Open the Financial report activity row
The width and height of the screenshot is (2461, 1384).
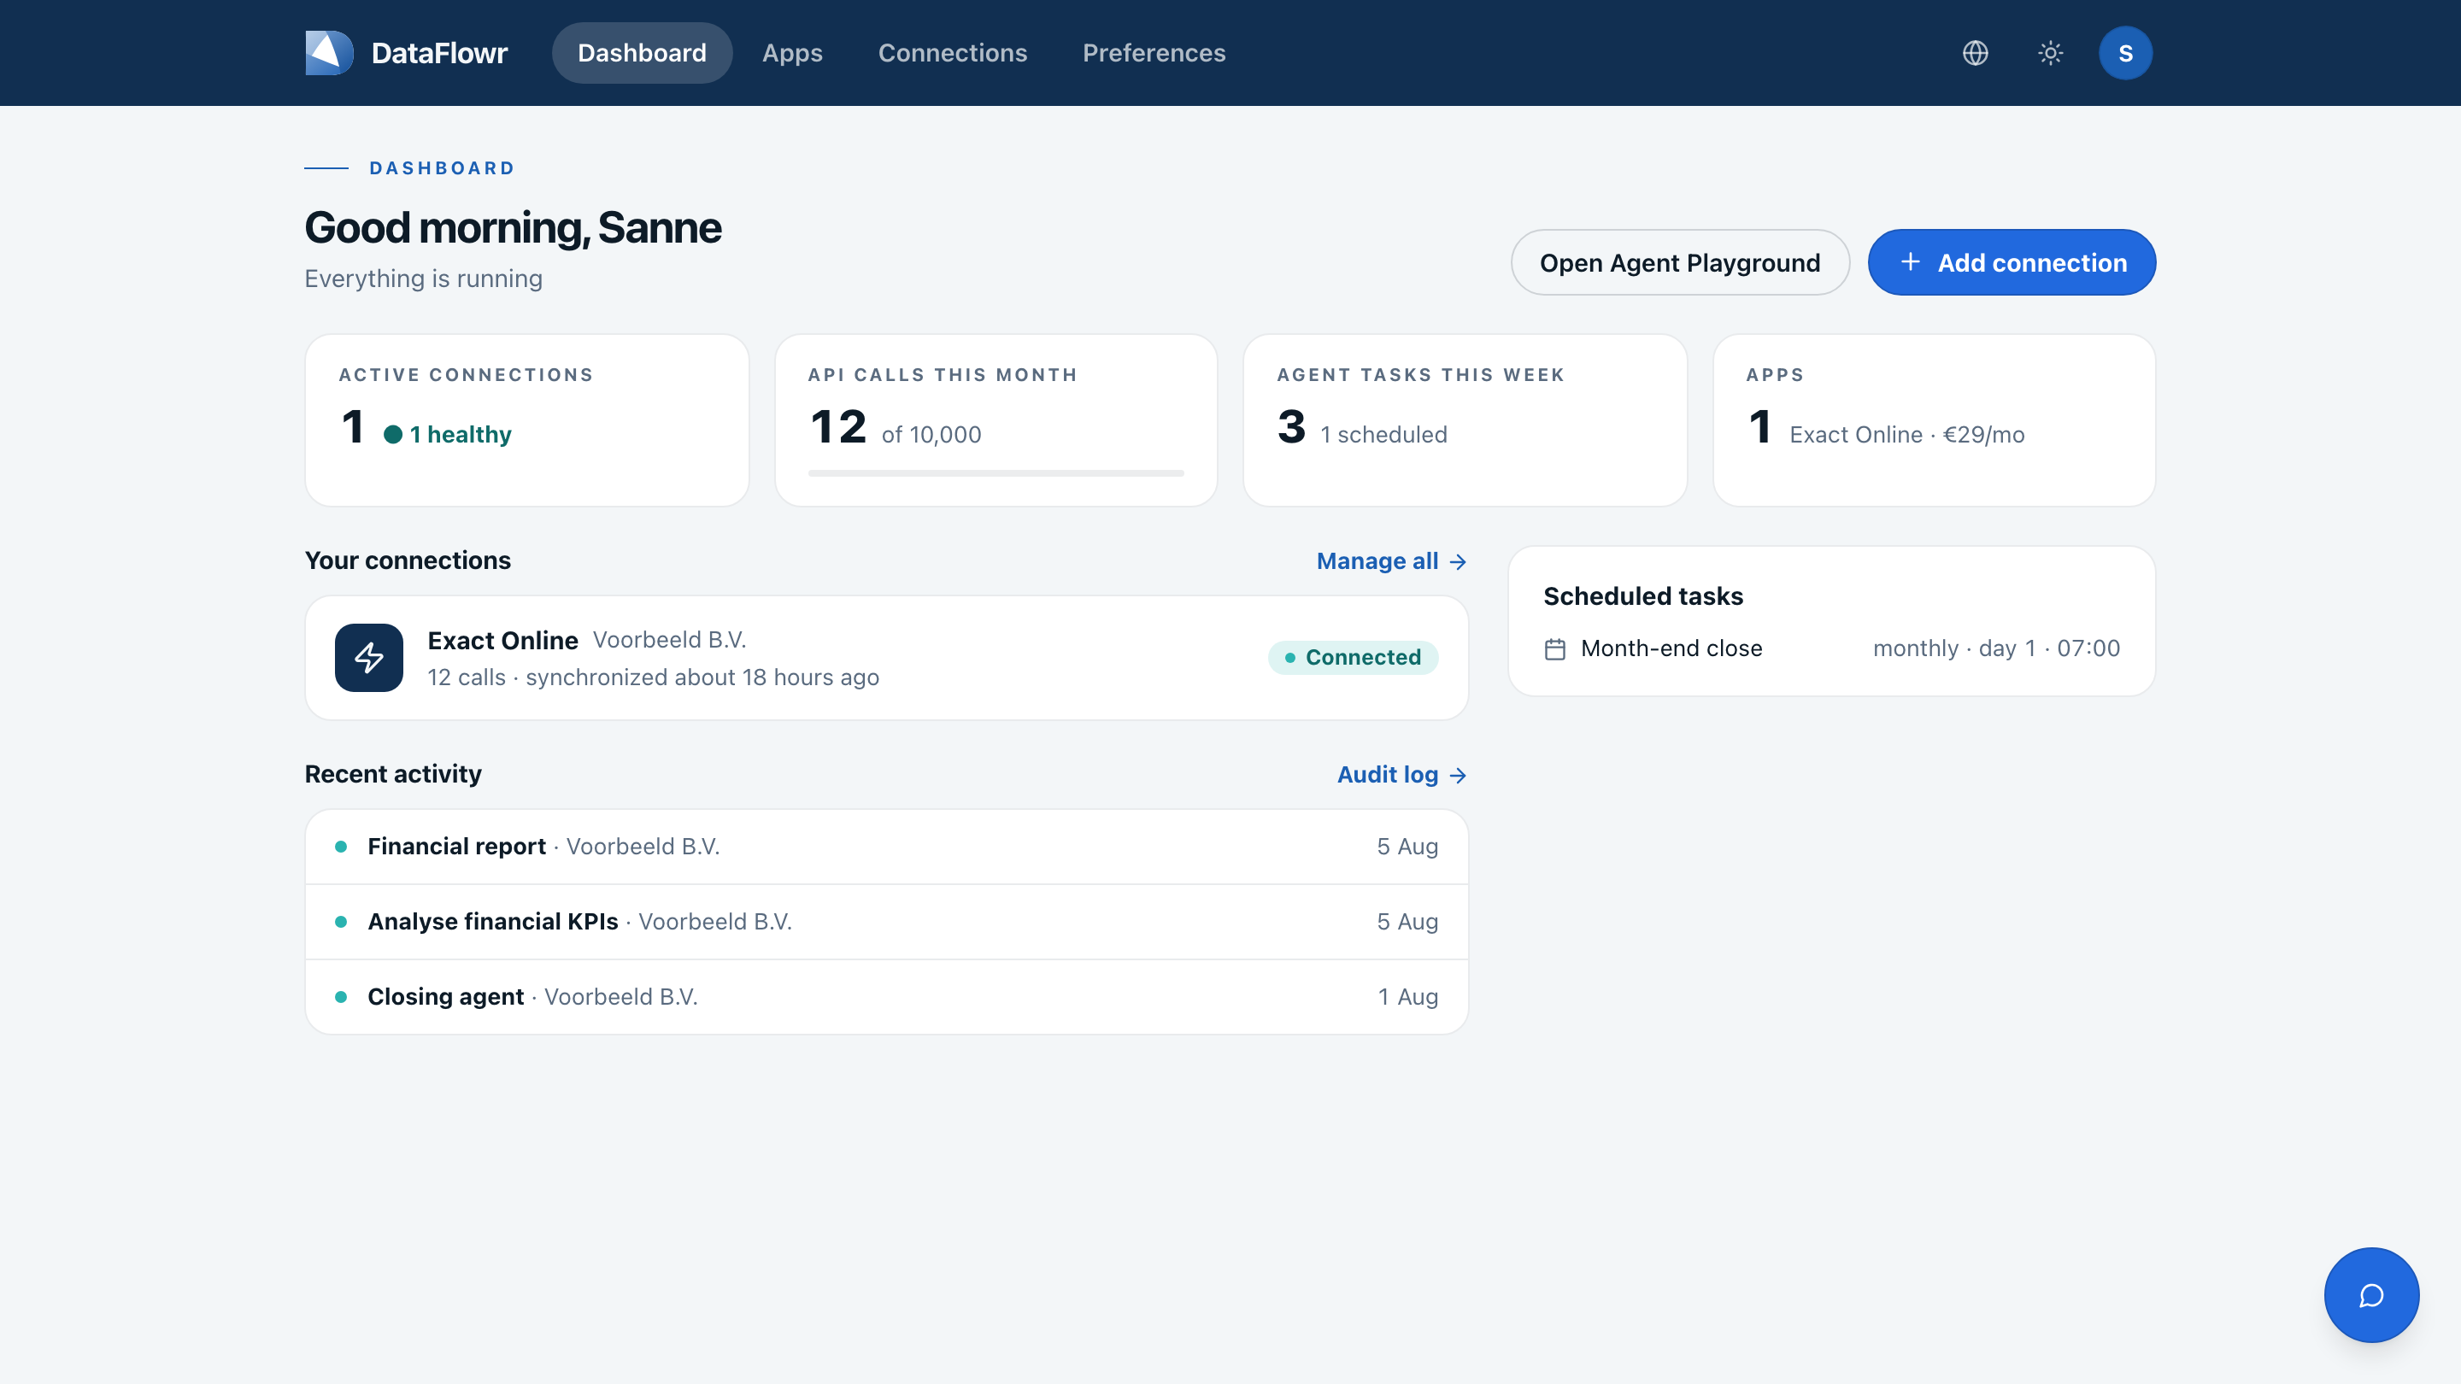point(885,847)
